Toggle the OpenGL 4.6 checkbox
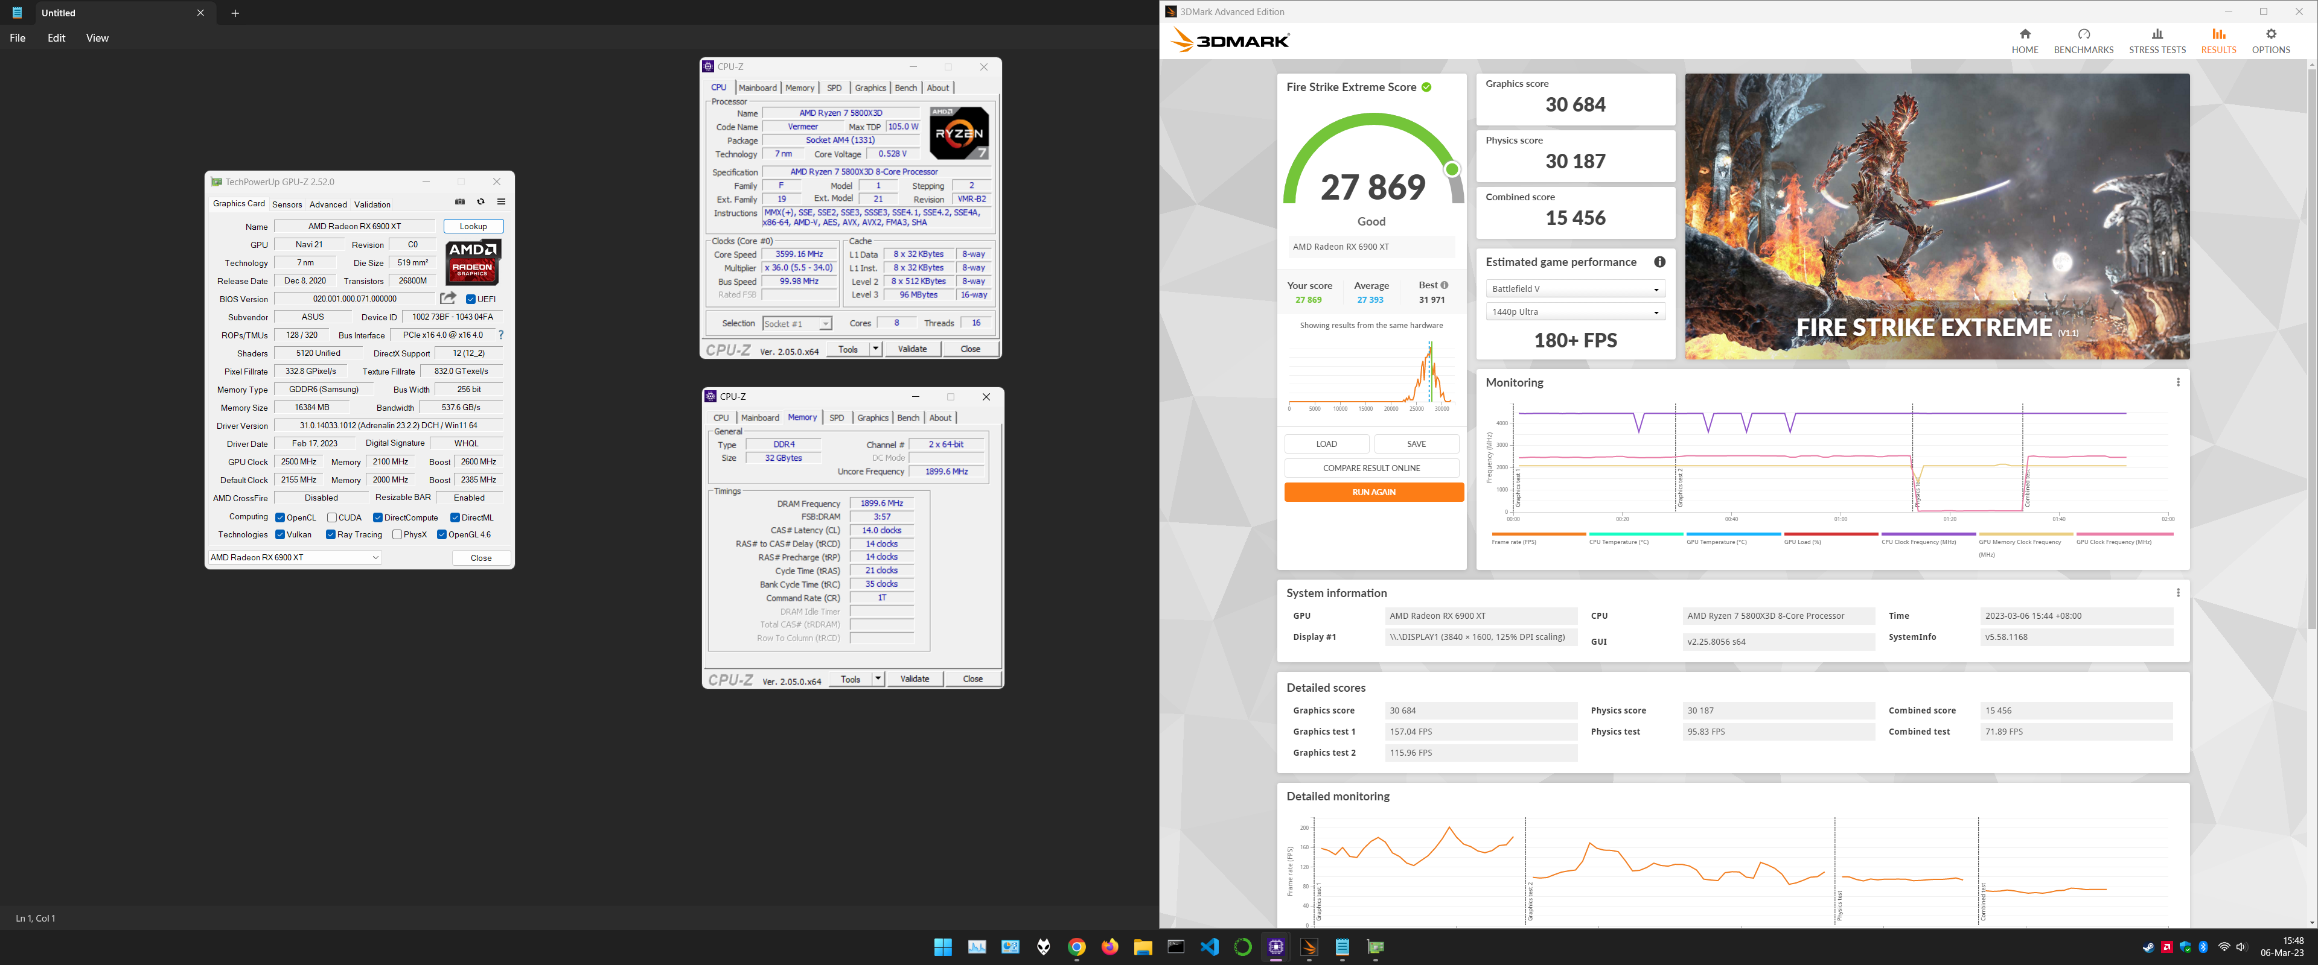 pos(442,534)
